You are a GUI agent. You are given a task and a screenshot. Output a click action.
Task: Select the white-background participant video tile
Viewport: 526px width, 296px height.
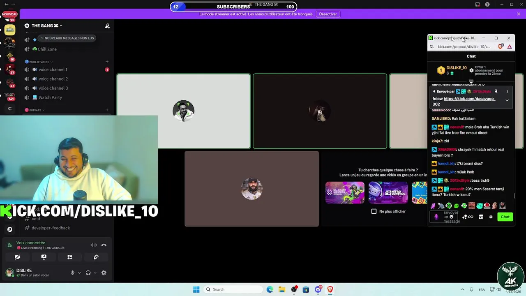[183, 111]
